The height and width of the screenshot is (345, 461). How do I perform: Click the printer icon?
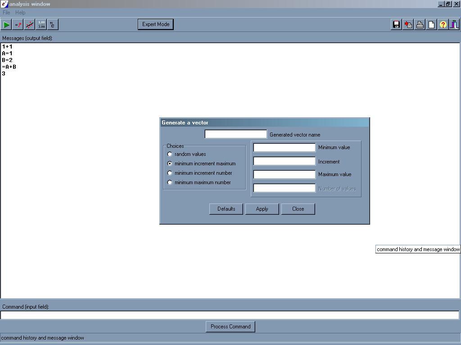tap(420, 25)
